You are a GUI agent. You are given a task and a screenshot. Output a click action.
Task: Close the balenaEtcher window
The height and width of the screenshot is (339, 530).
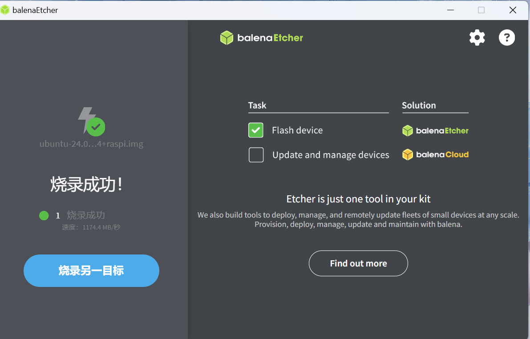pyautogui.click(x=513, y=10)
